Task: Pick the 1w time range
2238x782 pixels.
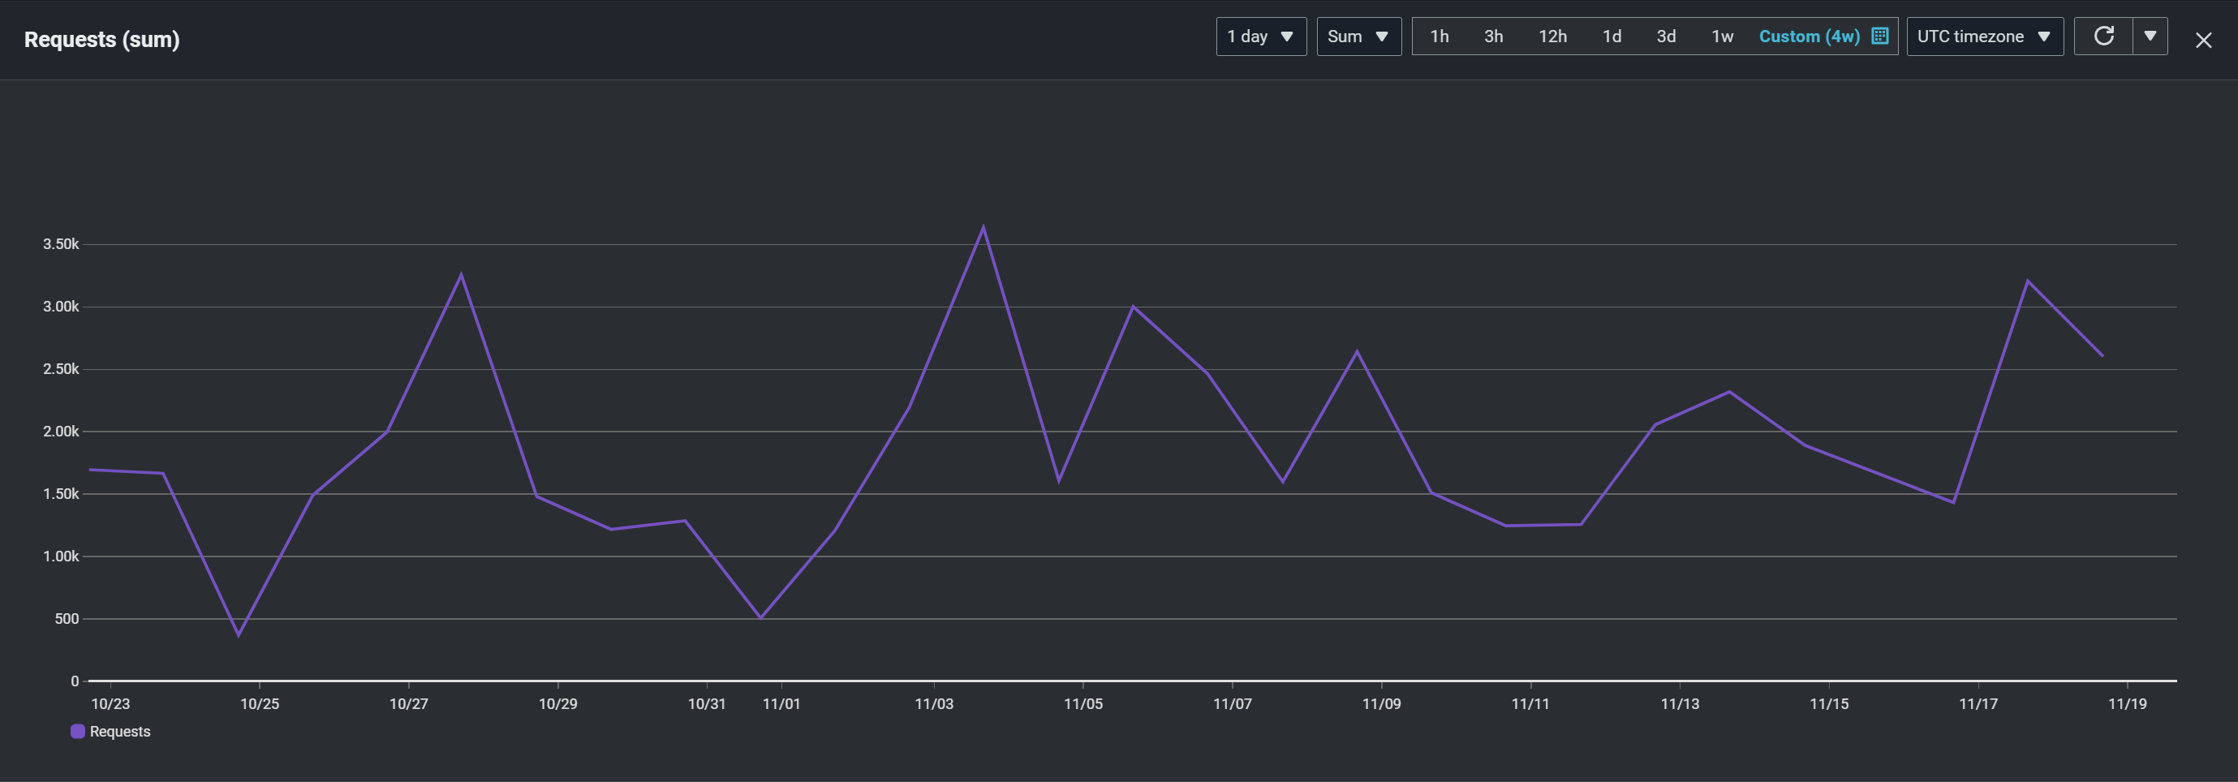Action: [x=1722, y=37]
